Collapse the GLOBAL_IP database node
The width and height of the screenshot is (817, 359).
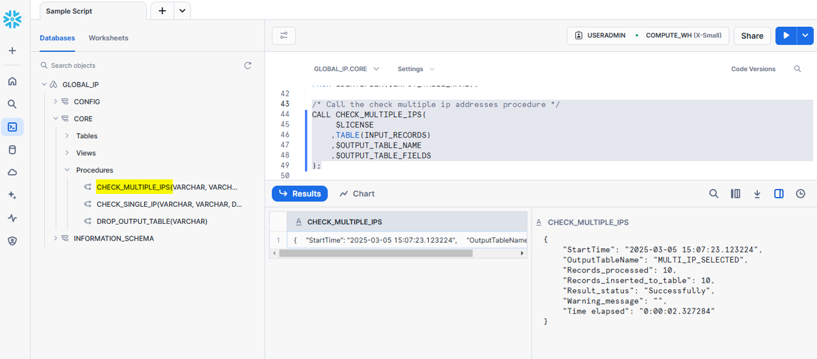(x=44, y=84)
